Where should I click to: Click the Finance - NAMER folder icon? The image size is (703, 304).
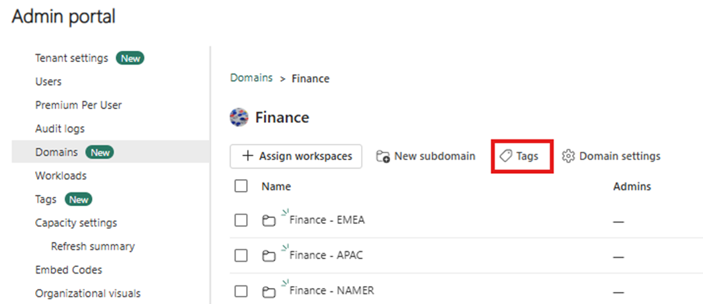[x=269, y=291]
